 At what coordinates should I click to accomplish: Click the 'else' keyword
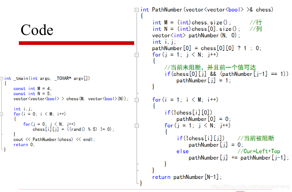183,151
